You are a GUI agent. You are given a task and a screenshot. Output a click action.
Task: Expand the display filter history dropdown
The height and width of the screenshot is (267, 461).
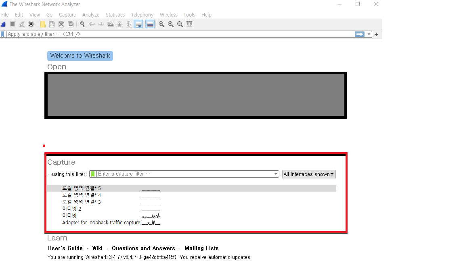(x=369, y=34)
